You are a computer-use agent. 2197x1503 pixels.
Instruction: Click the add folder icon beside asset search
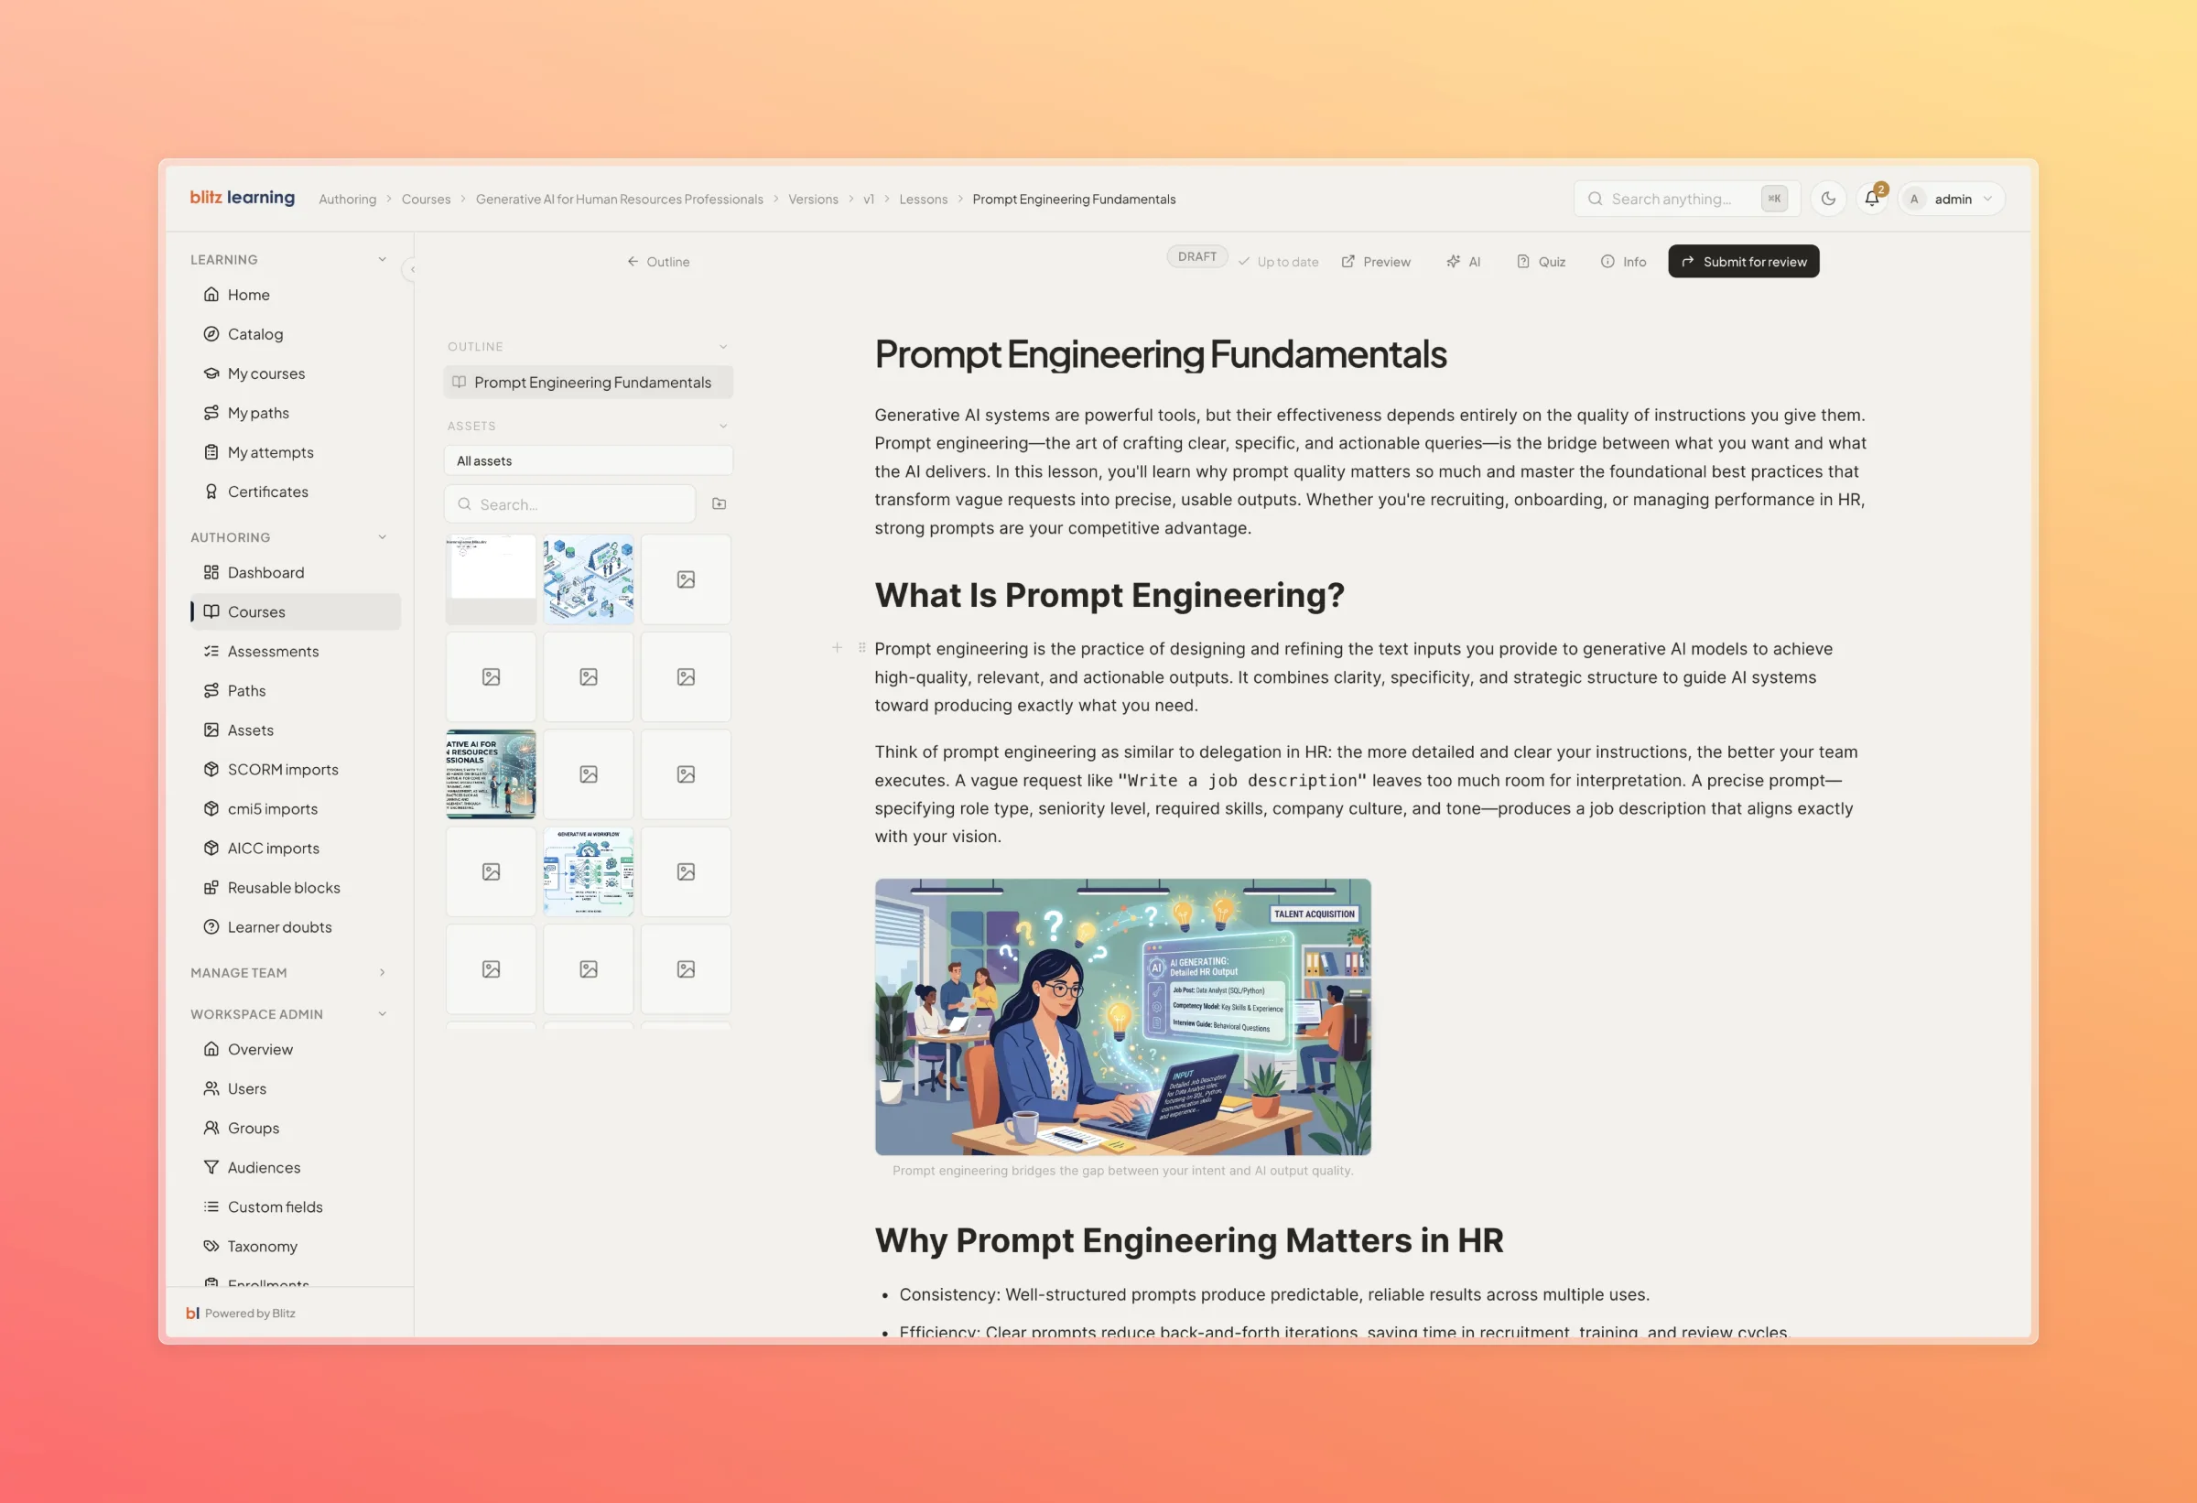[720, 503]
